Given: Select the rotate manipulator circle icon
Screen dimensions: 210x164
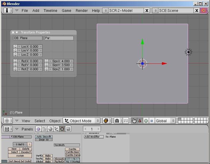Looking at the screenshot, I should click(x=146, y=121).
